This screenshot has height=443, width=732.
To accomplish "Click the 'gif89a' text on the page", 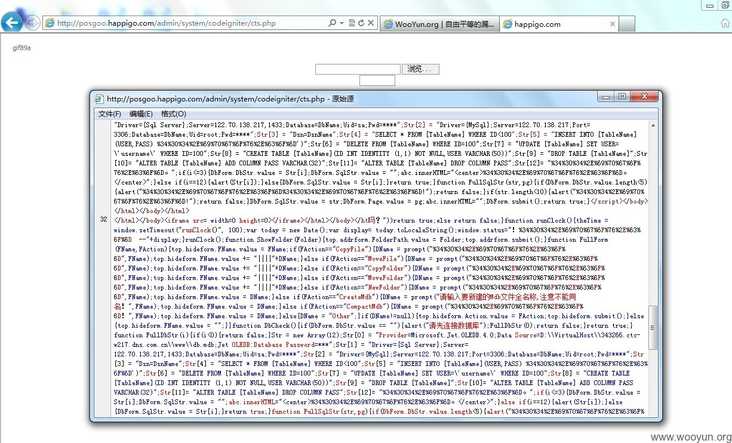I will click(21, 48).
